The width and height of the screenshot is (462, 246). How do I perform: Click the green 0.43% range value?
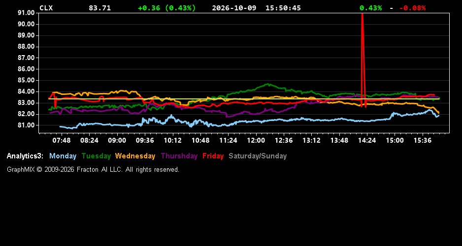pyautogui.click(x=371, y=8)
